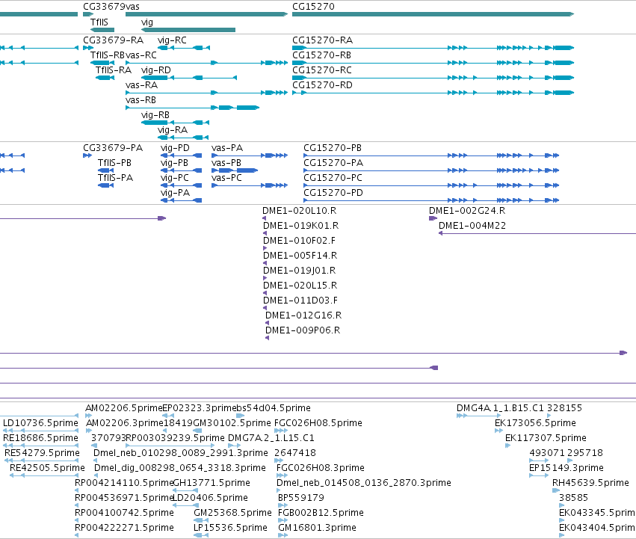636x539 pixels.
Task: Click the teal CG15270 gene bar
Action: tap(433, 14)
